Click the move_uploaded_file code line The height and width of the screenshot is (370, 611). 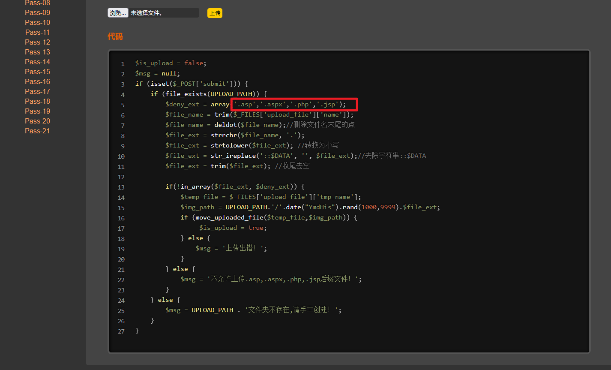(x=269, y=217)
